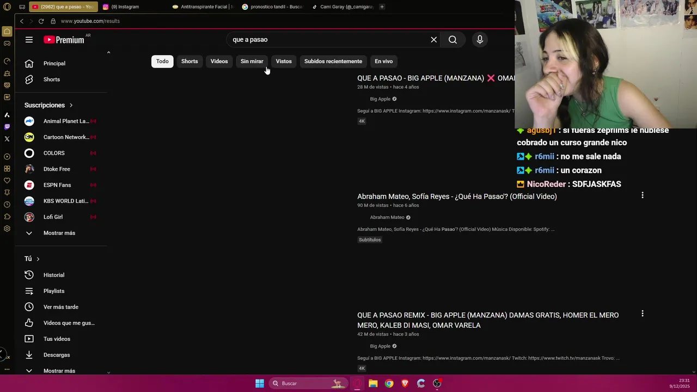Viewport: 697px width, 392px height.
Task: Open the YouTube hamburger guide menu
Action: (29, 40)
